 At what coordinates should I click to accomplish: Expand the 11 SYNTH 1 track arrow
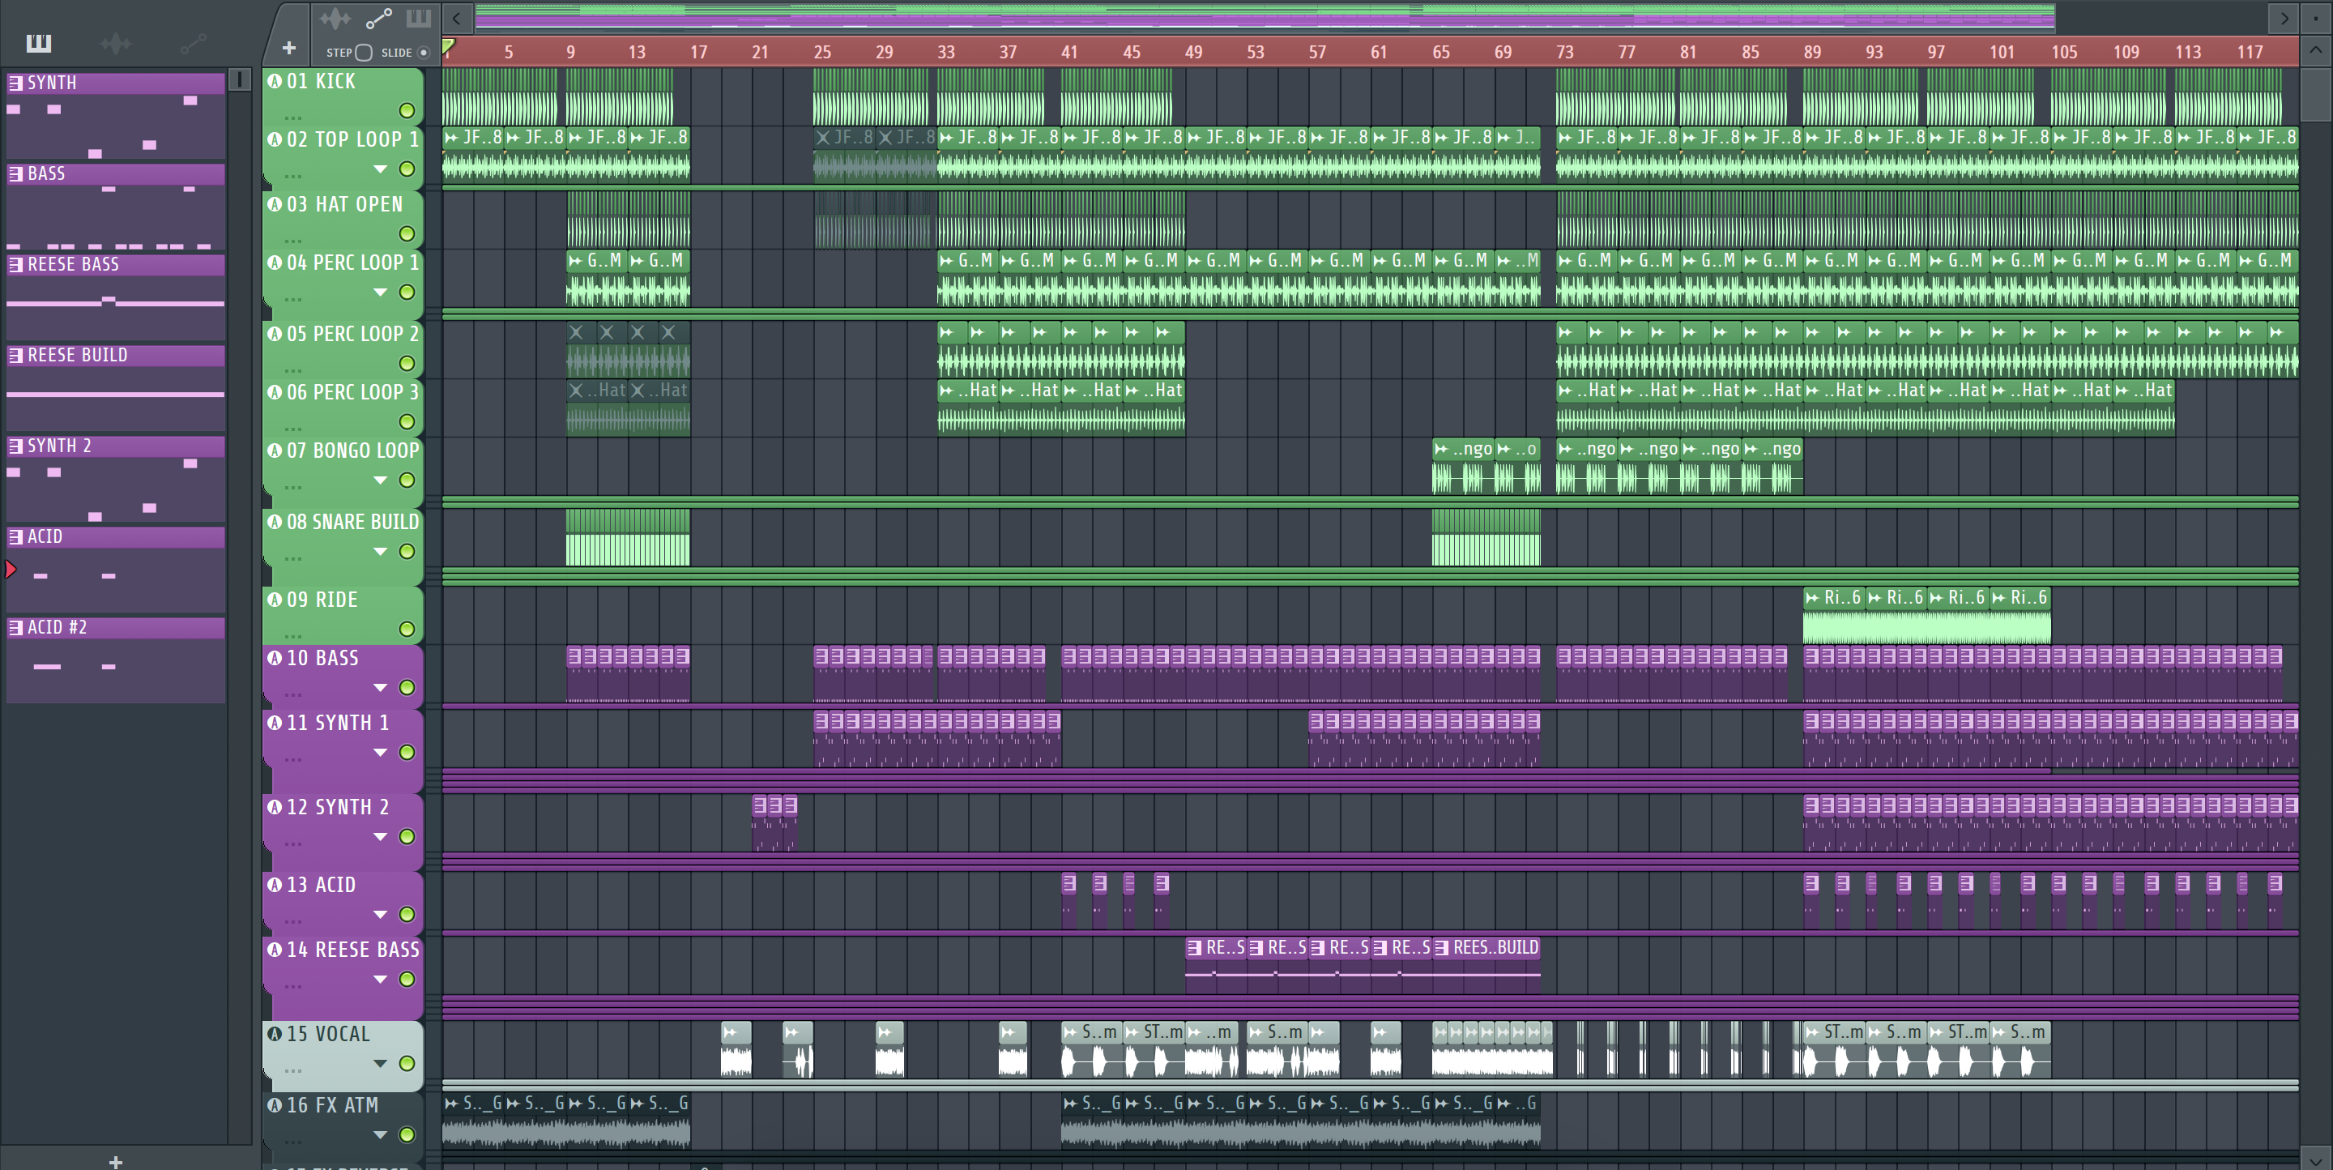point(381,753)
